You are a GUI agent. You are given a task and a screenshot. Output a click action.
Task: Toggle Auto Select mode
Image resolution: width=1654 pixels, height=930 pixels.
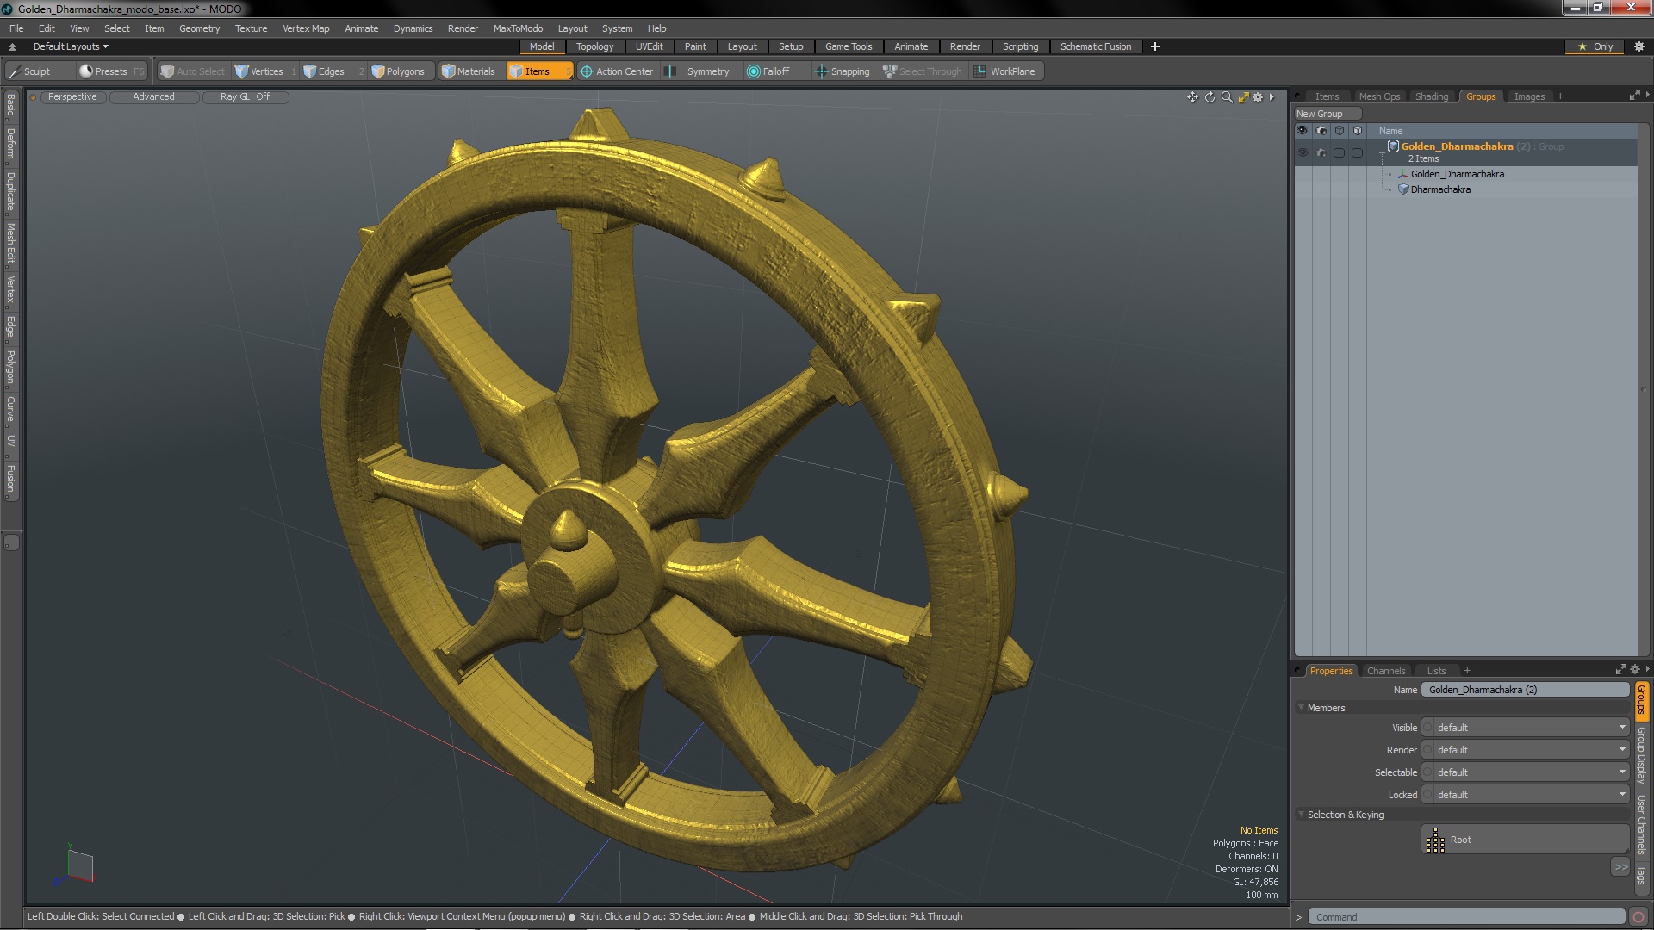tap(193, 71)
